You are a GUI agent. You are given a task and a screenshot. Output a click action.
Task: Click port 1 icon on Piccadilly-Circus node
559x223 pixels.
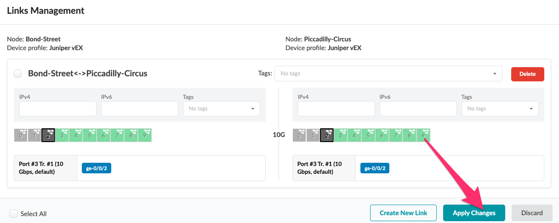[313, 135]
